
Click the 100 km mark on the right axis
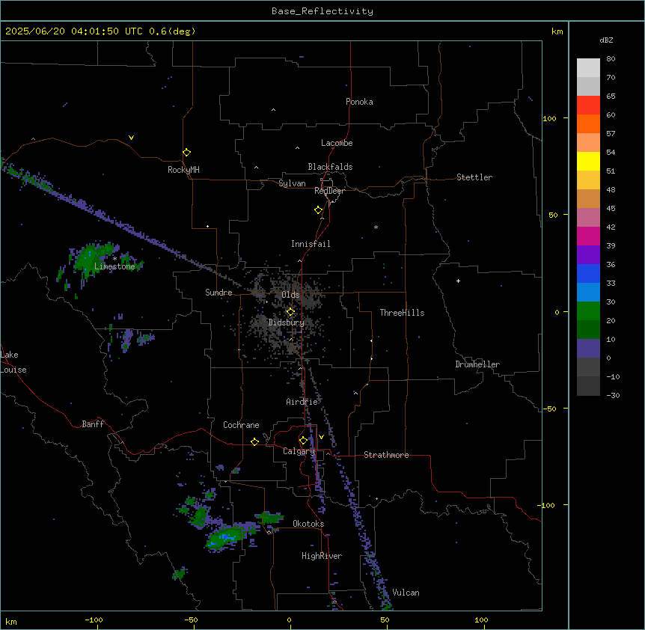pyautogui.click(x=549, y=118)
